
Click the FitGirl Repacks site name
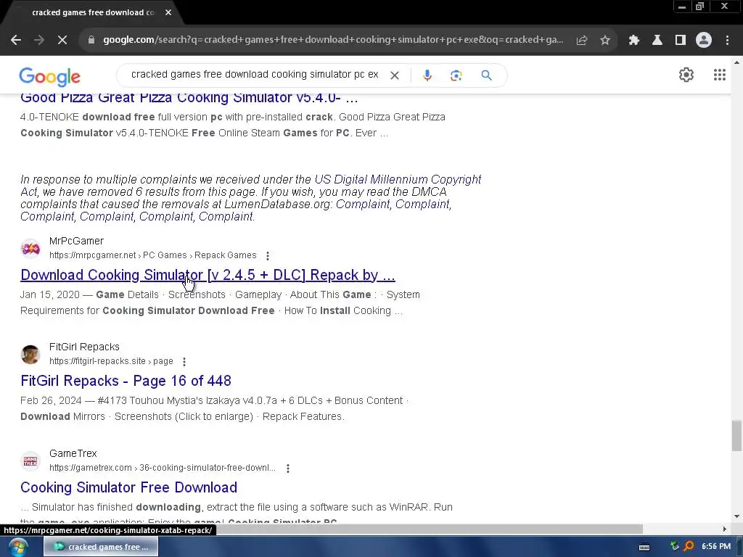coord(84,347)
